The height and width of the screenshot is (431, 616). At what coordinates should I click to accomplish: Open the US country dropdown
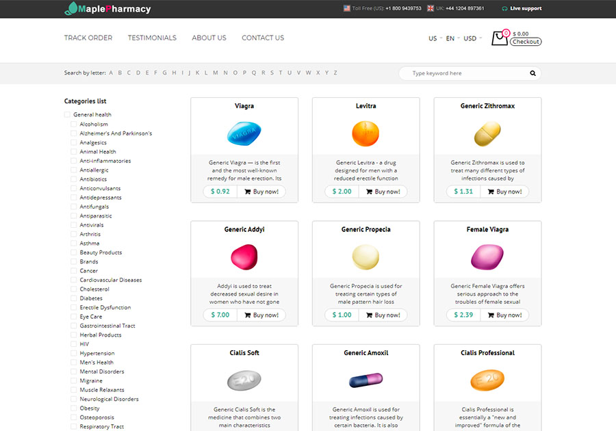(435, 38)
